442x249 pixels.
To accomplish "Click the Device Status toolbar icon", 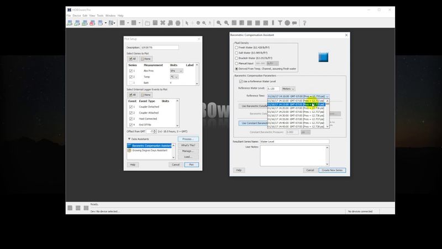I will pos(85,23).
